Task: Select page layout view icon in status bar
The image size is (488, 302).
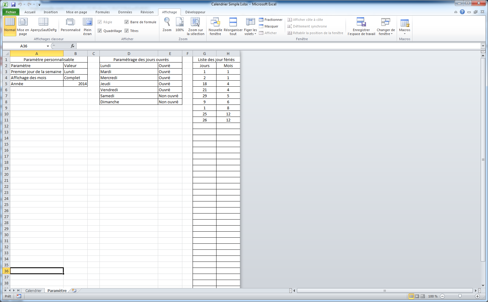Action: [x=417, y=296]
